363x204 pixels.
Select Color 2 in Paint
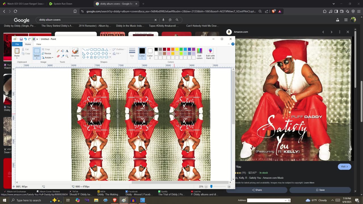(150, 53)
